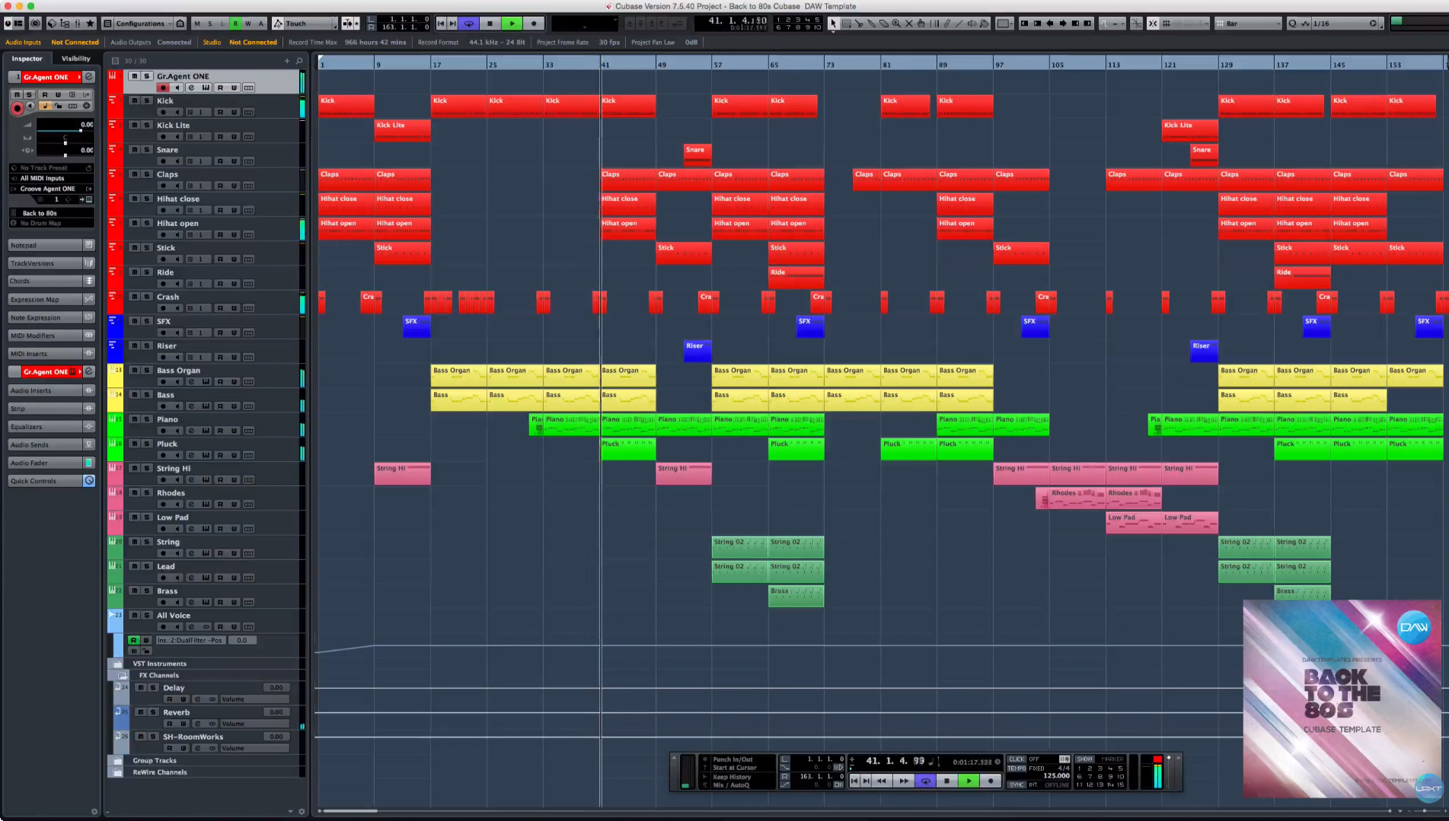1449x821 pixels.
Task: Click the top toolbar Stop button
Action: (490, 24)
